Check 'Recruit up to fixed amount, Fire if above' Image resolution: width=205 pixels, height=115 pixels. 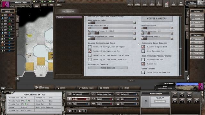click(x=90, y=55)
